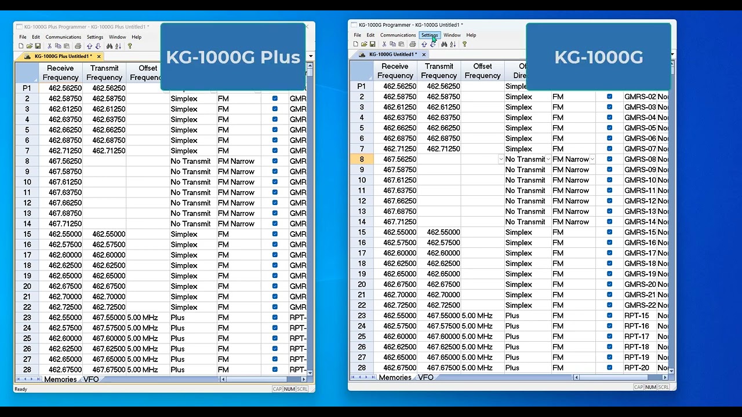Select GMRS-22 name cell in KG-1000G window
This screenshot has width=742, height=417.
[x=640, y=305]
